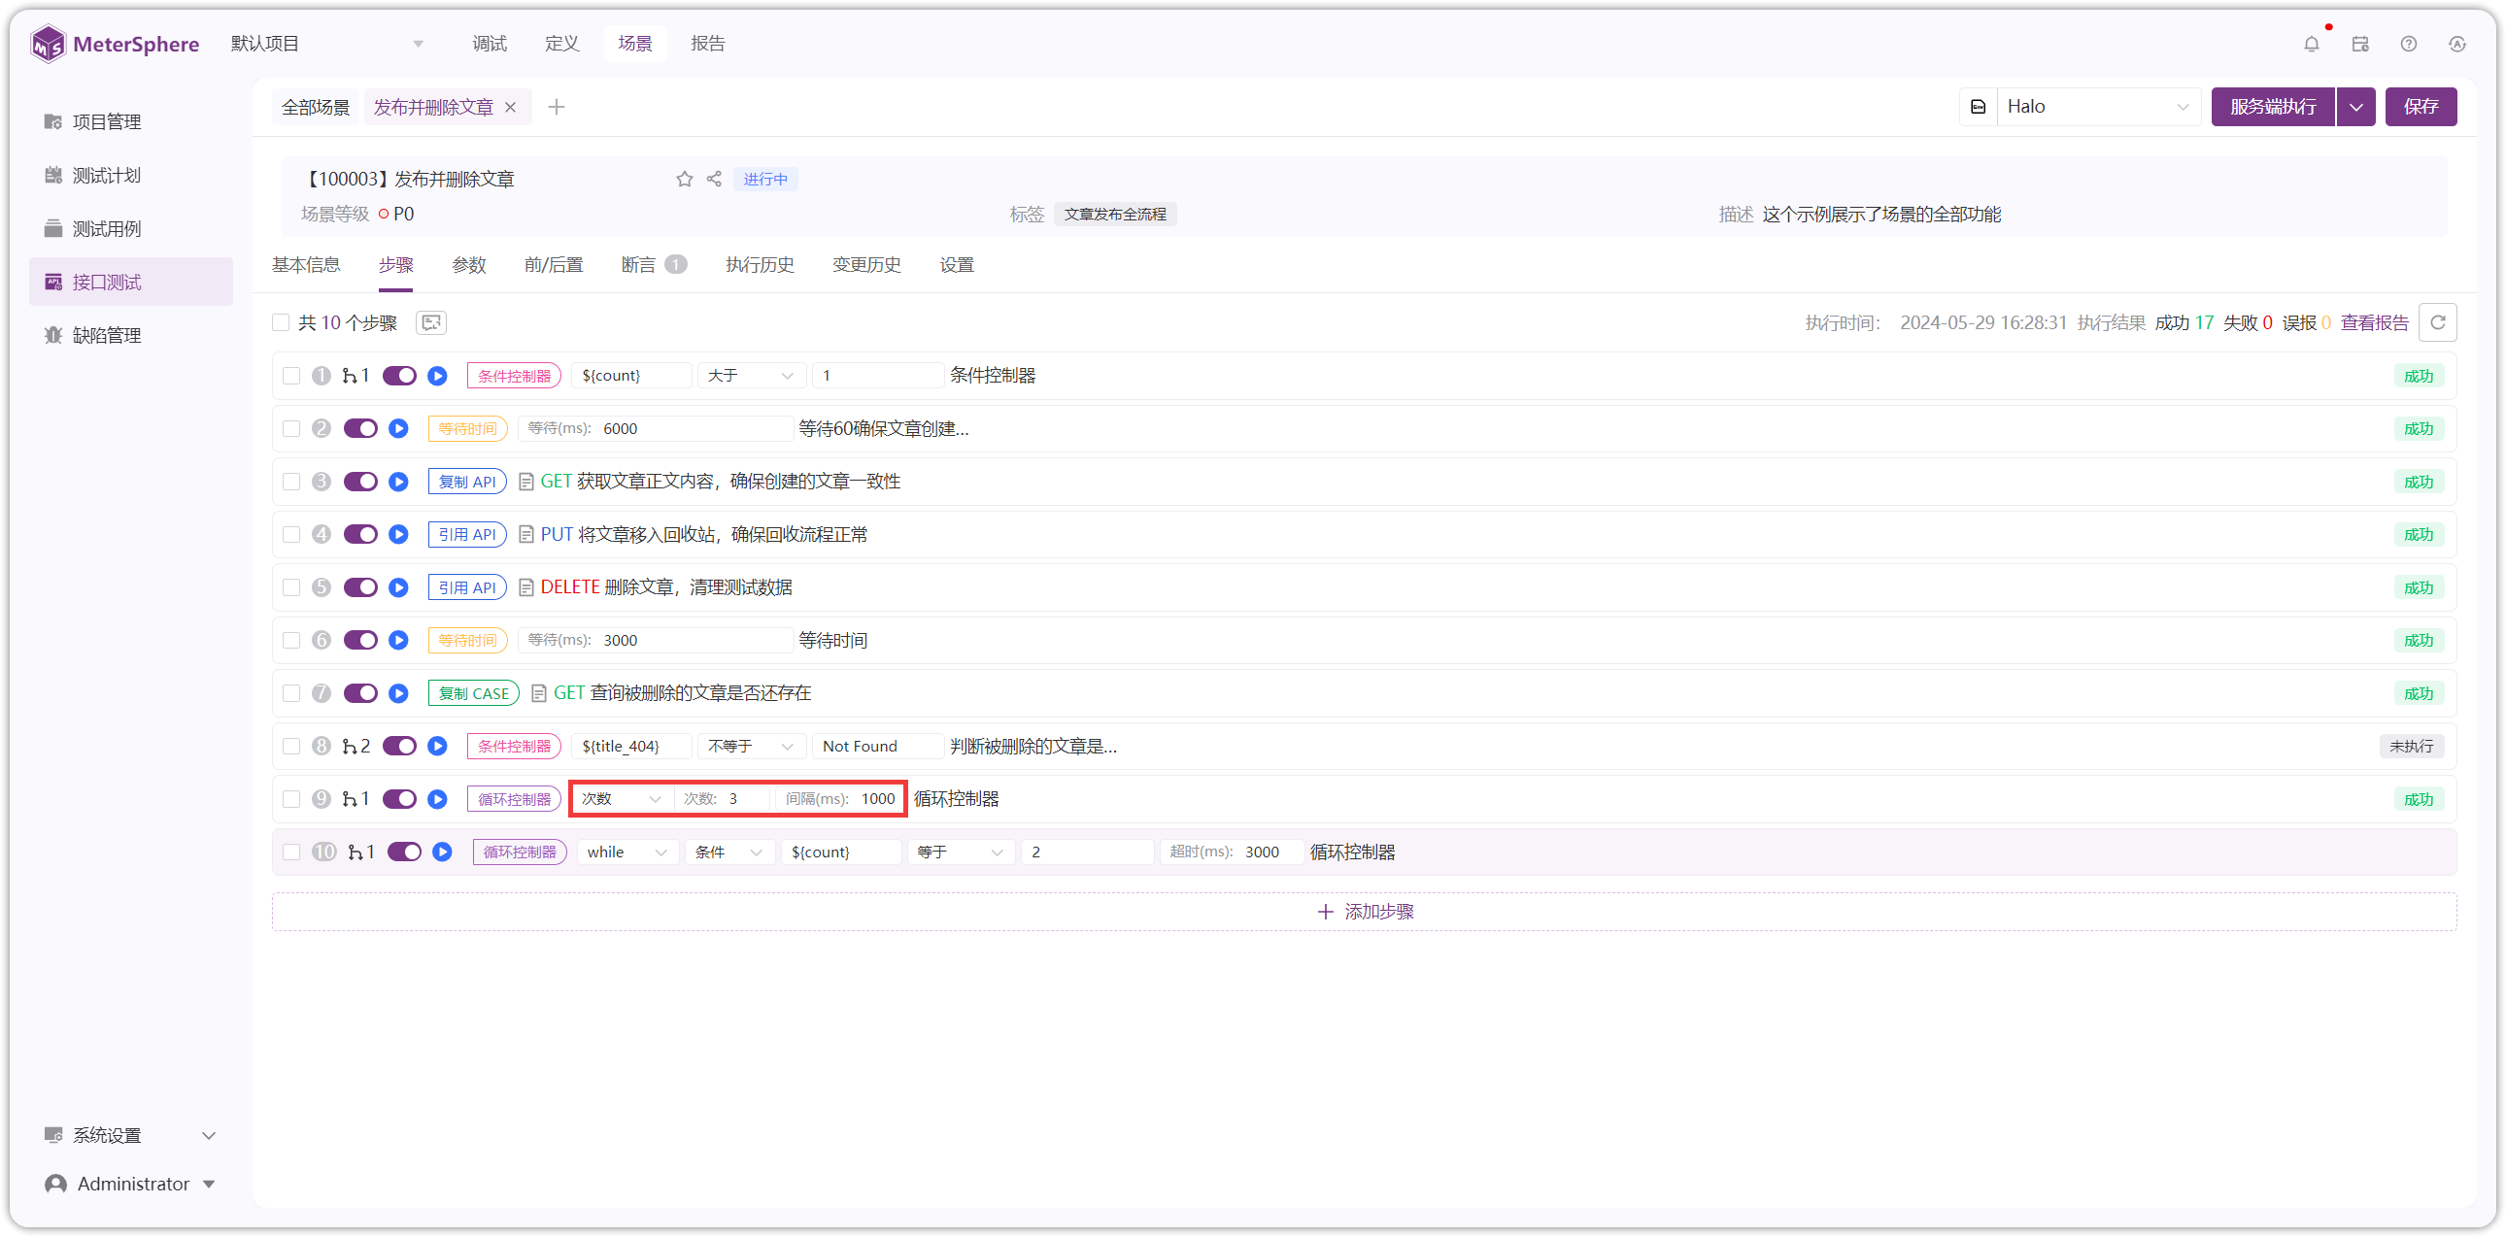Add a new scenario tab with the plus icon

pyautogui.click(x=557, y=107)
